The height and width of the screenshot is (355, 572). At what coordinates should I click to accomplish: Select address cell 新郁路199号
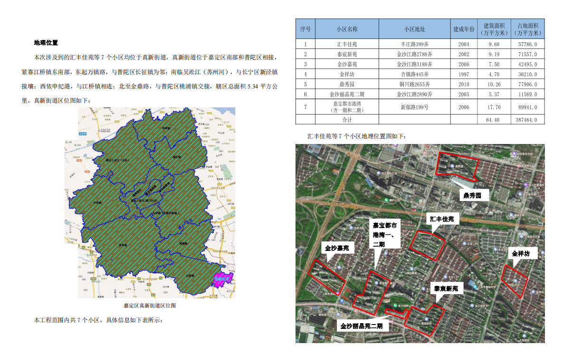[415, 107]
